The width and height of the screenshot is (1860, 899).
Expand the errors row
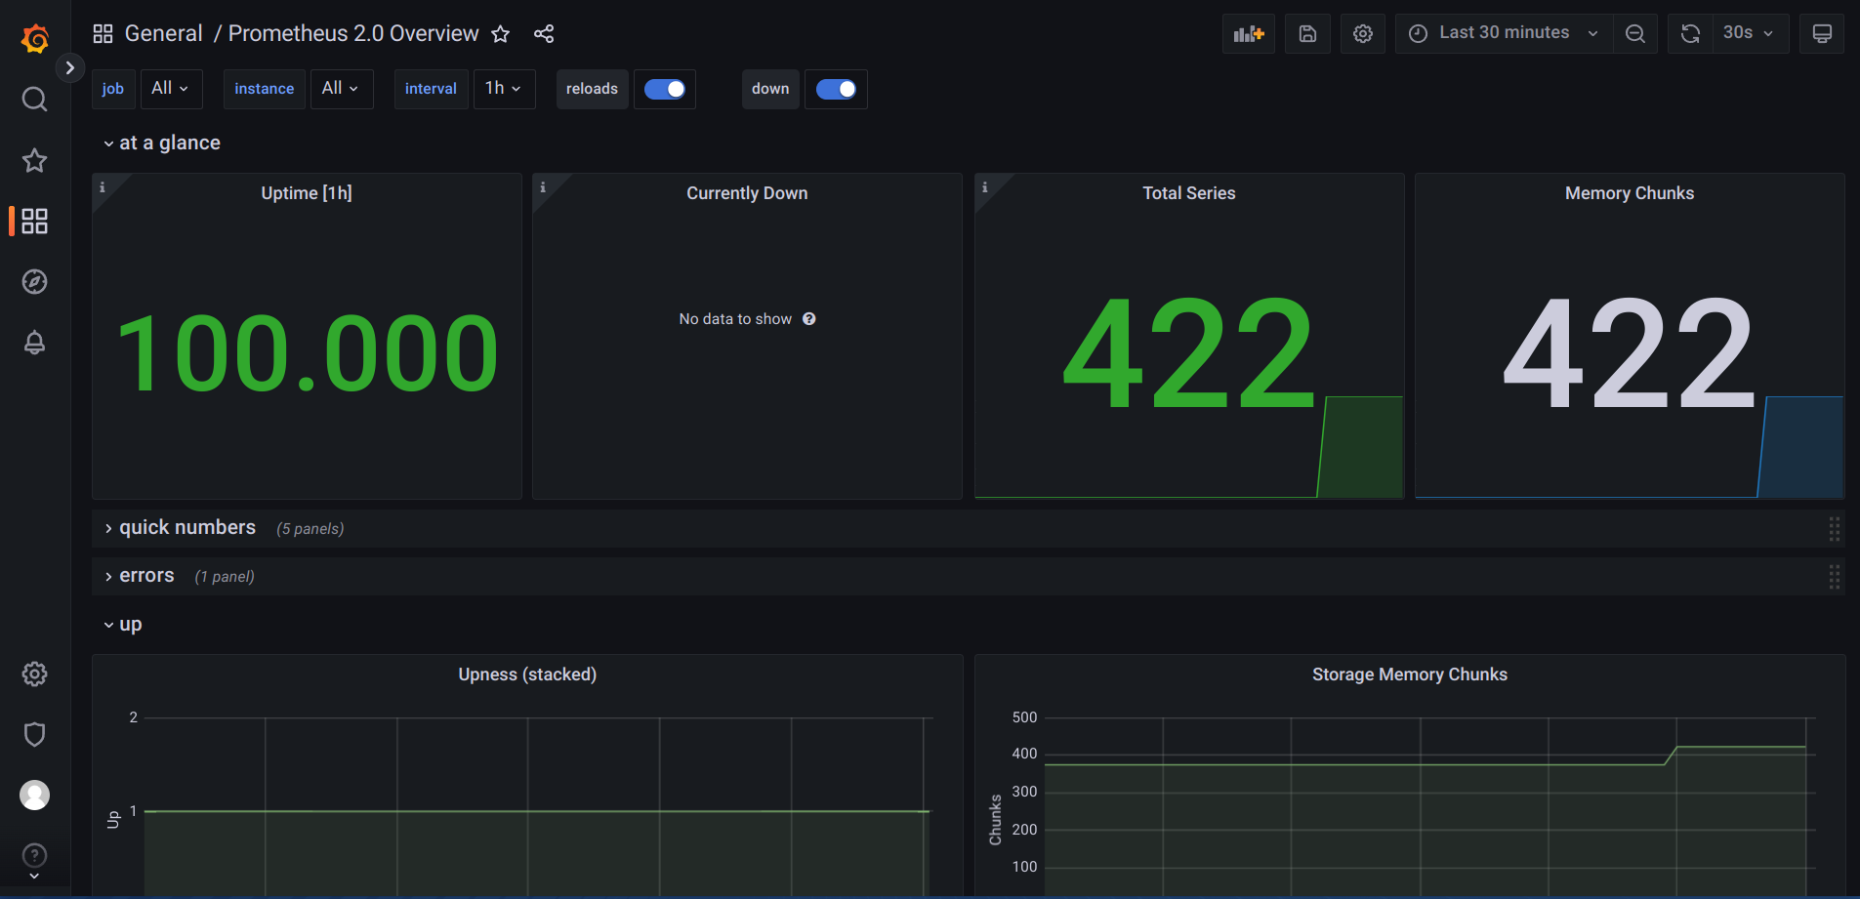tap(139, 576)
